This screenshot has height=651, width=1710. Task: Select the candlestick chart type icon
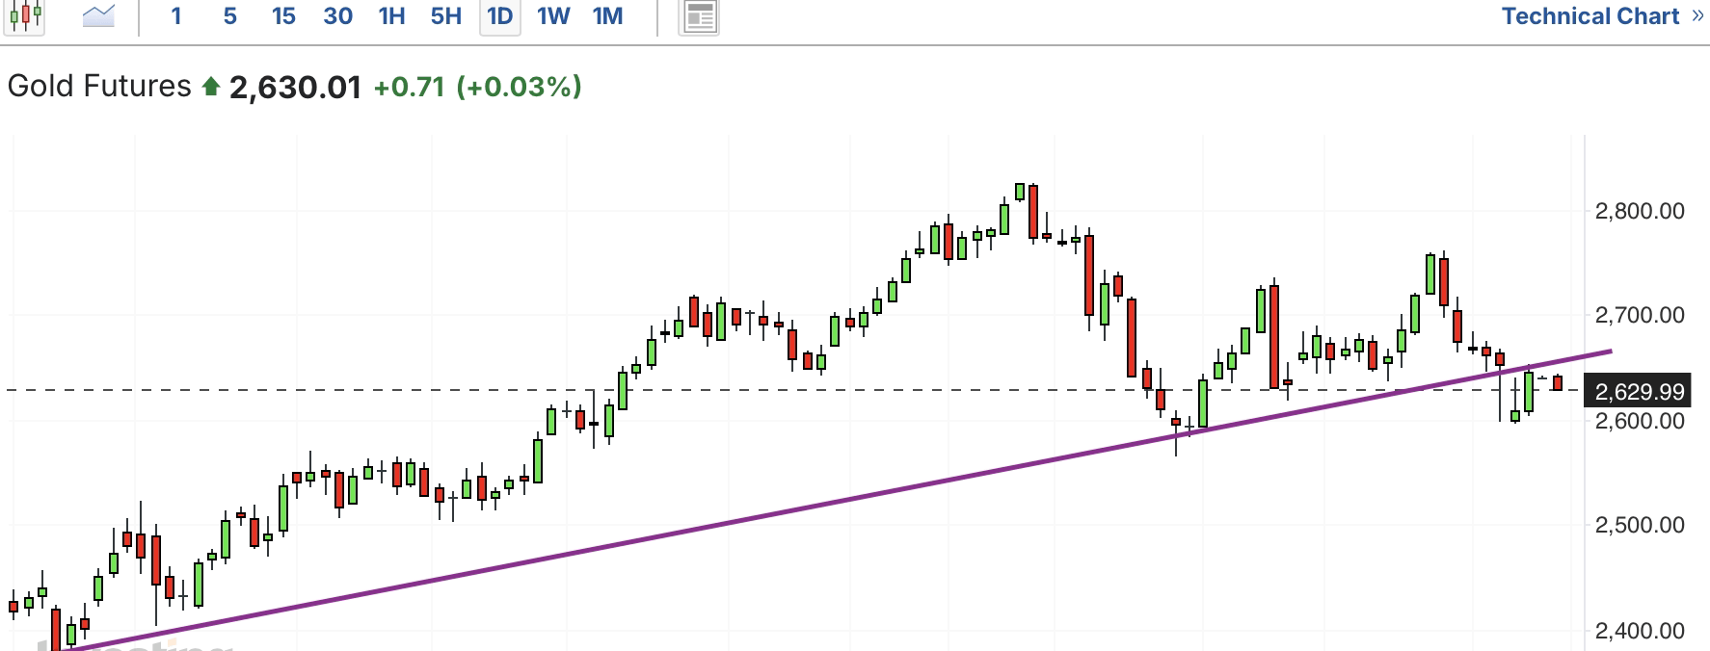[x=25, y=15]
